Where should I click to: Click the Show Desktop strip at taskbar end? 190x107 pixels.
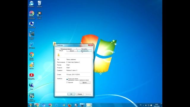[x=161, y=105]
